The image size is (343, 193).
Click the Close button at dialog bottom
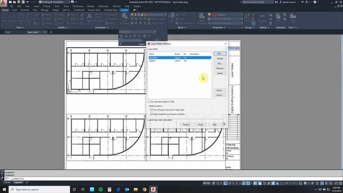click(x=200, y=124)
